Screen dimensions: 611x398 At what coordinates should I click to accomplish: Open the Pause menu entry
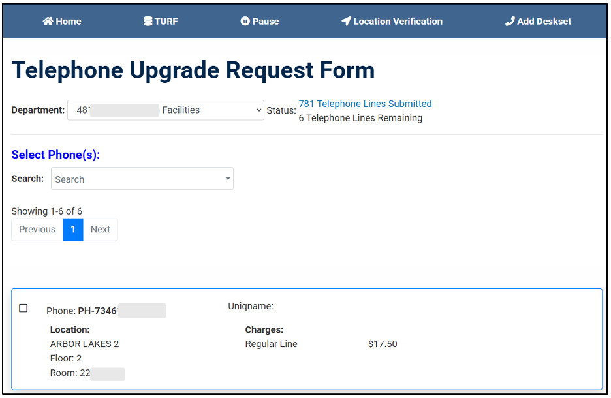(x=260, y=21)
